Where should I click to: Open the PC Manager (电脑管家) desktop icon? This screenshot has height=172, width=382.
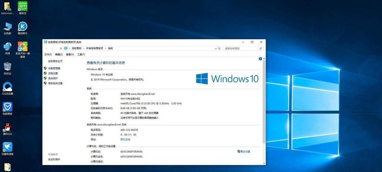click(7, 108)
